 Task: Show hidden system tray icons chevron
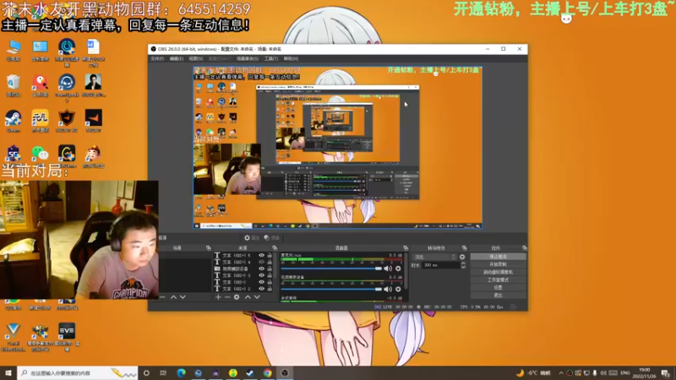[561, 373]
